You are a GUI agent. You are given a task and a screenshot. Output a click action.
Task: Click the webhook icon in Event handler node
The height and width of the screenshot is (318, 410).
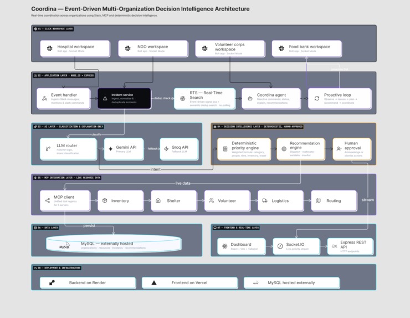tap(44, 98)
